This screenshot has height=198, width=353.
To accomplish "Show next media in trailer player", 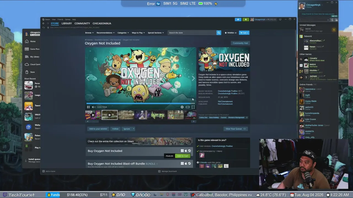I will pos(193,78).
